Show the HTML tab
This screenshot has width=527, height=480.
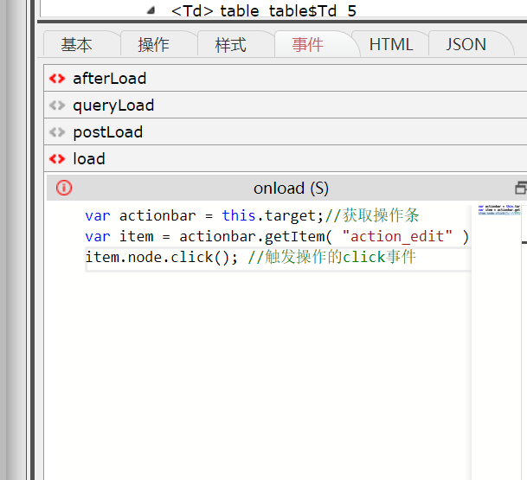(x=391, y=45)
